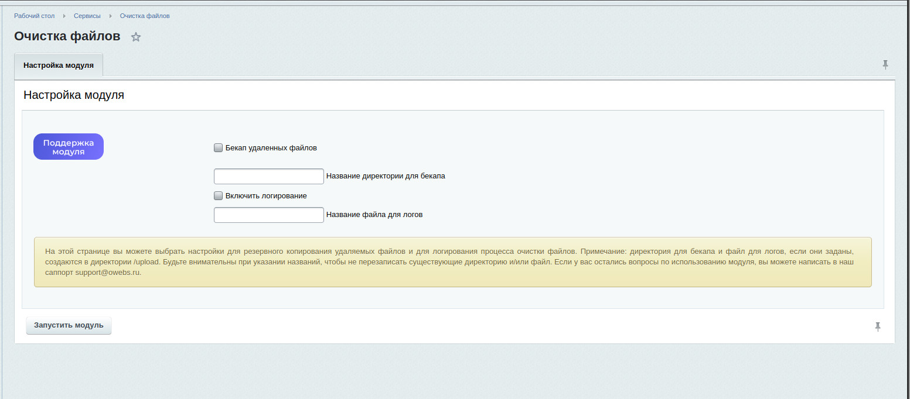The height and width of the screenshot is (399, 910).
Task: Click the breadcrumb arrow after Рабочий стол
Action: point(64,16)
